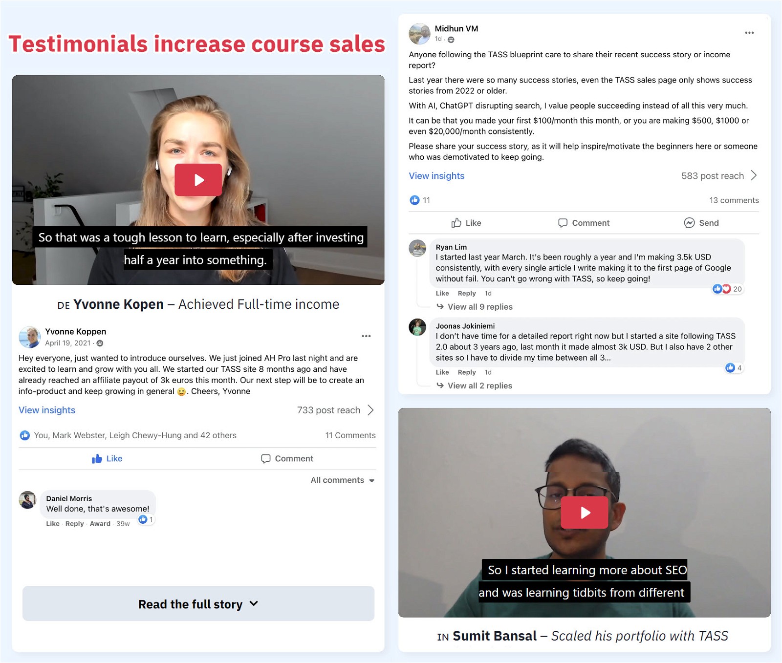782x663 pixels.
Task: Open three-dot menu on Midhun VM's post
Action: 749,33
